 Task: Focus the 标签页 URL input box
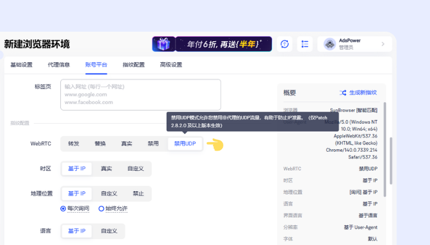(x=141, y=94)
